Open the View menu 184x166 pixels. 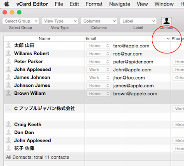[142, 4]
